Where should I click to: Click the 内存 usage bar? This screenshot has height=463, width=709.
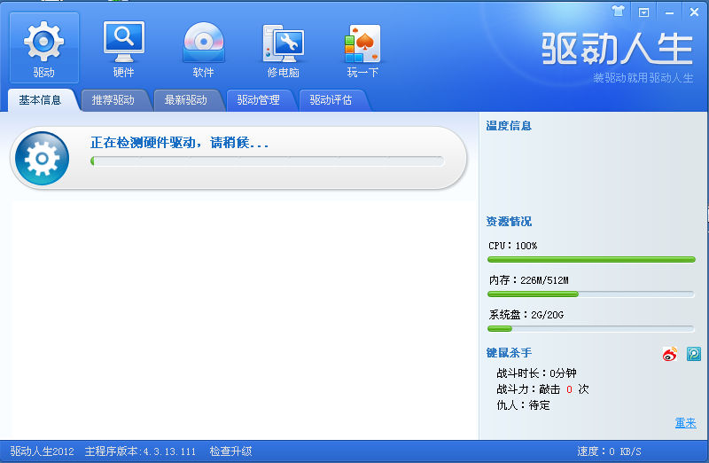[591, 294]
